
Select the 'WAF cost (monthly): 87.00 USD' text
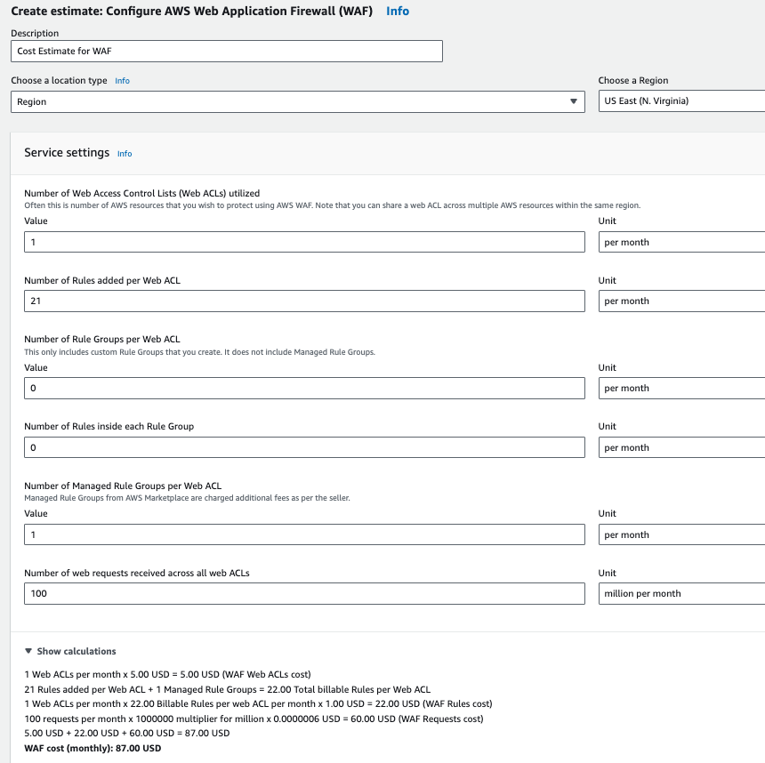[93, 749]
